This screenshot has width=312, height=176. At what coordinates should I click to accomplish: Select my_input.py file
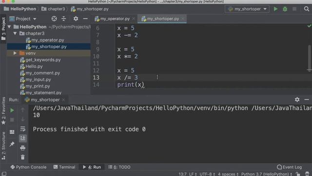click(38, 80)
